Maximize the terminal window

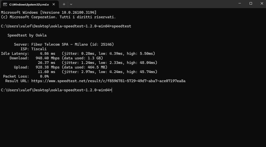251,3
